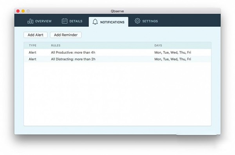Open the DETAILS tab label
The image size is (235, 155).
[x=76, y=21]
